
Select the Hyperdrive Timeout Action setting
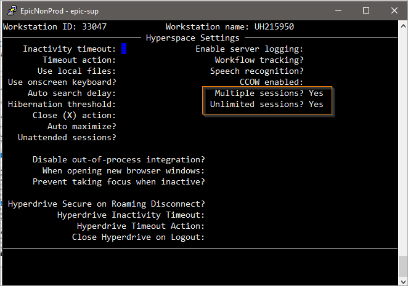(141, 226)
